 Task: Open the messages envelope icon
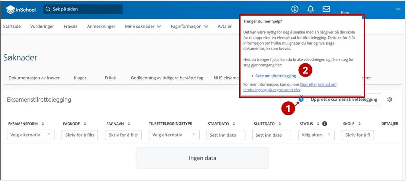pos(326,9)
